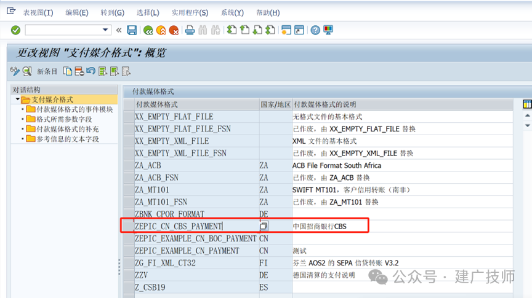
Task: Click the Delete row icon
Action: 79,71
